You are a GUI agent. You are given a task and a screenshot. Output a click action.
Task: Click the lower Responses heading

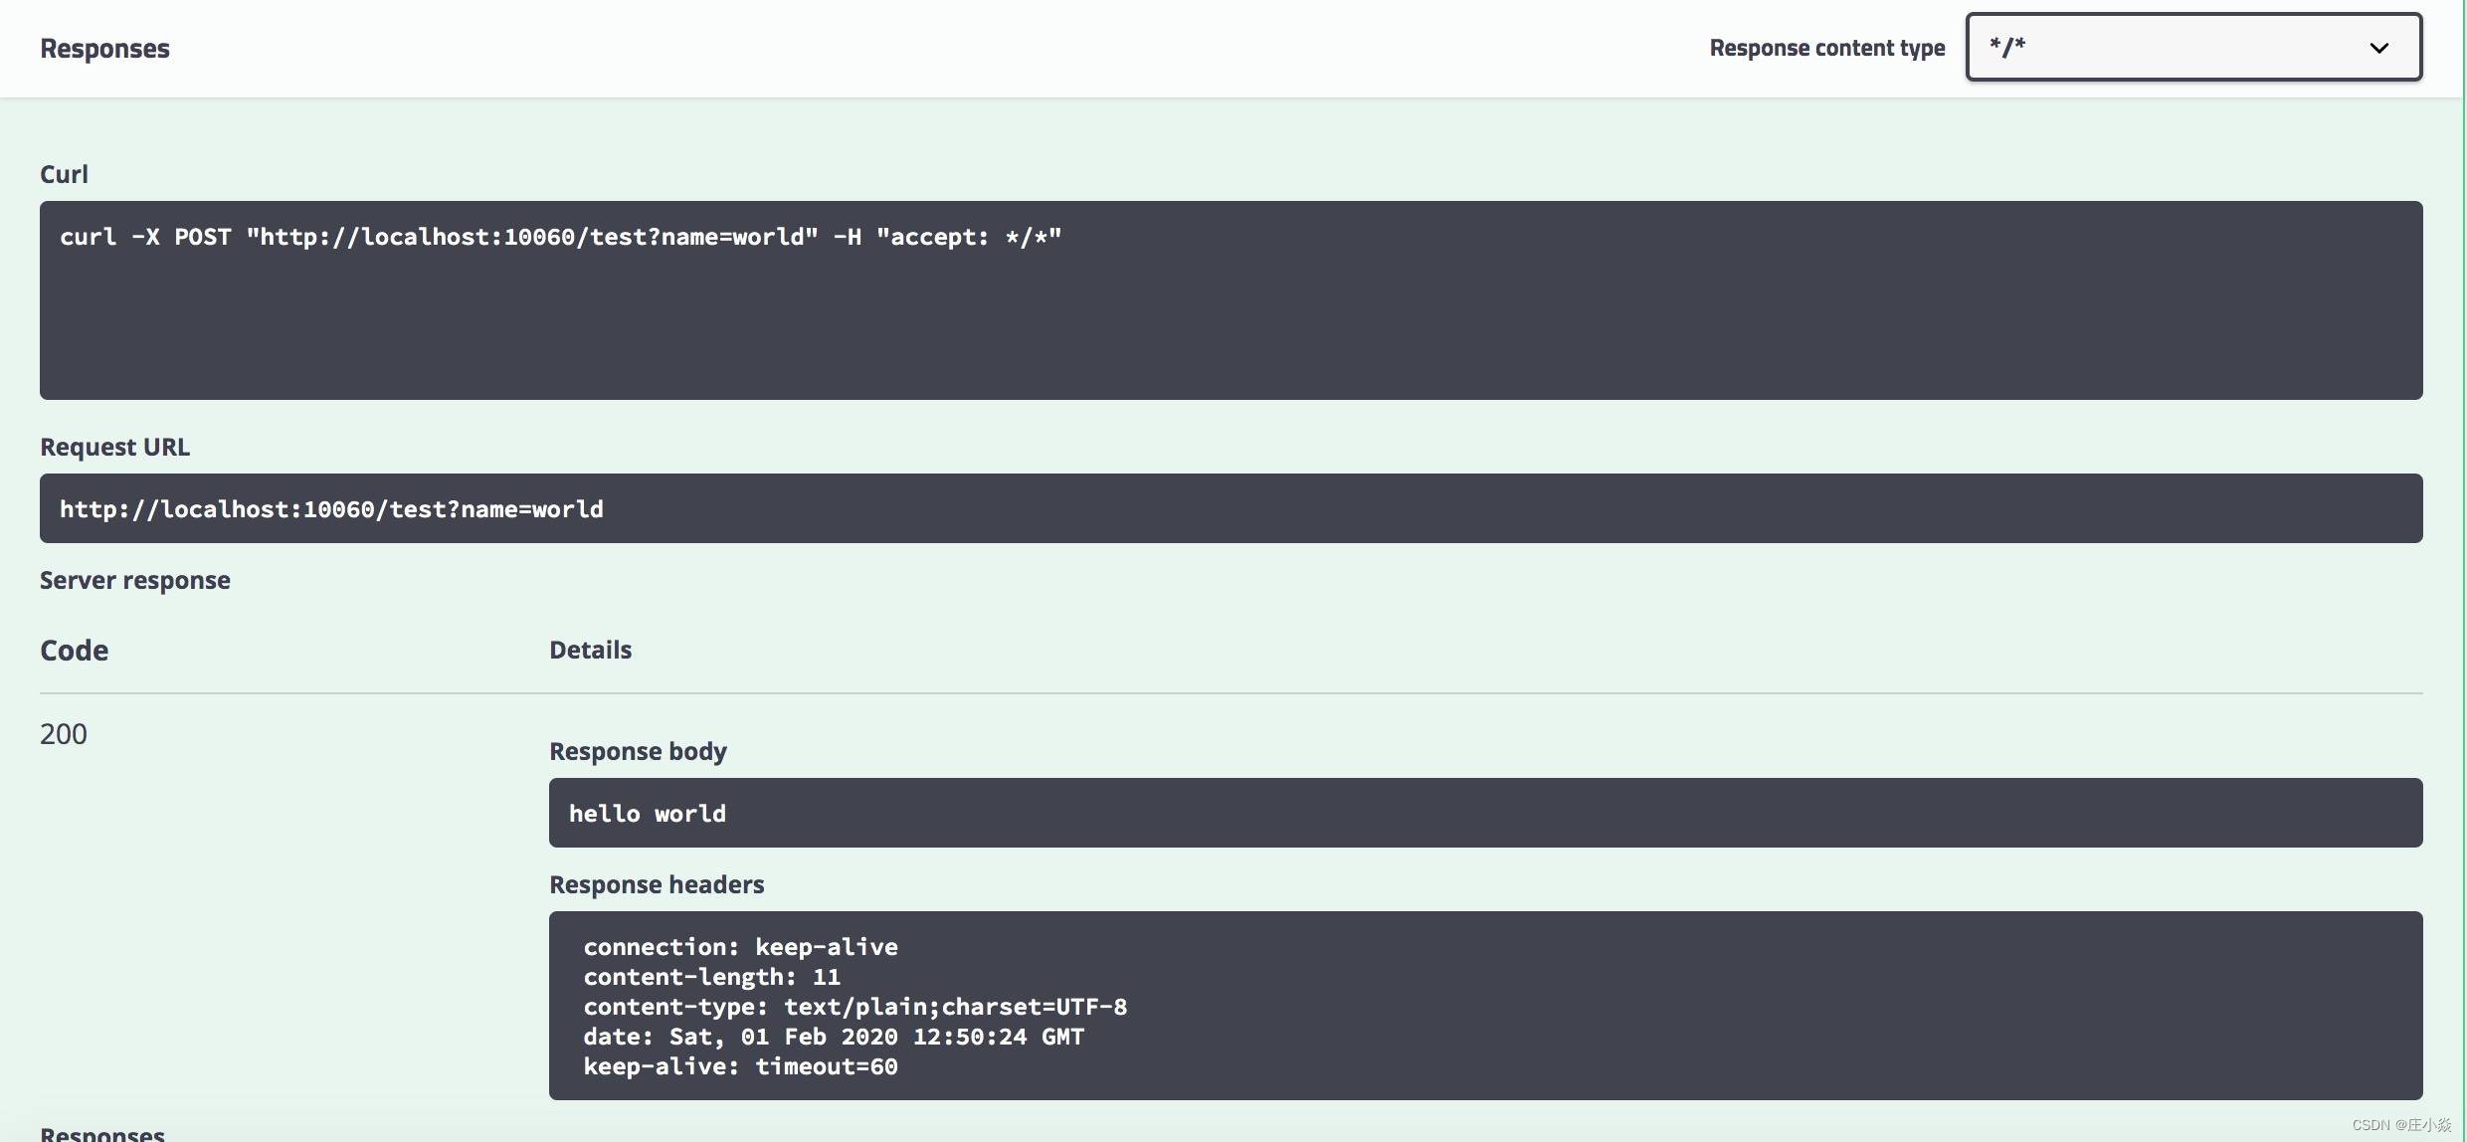coord(101,1132)
